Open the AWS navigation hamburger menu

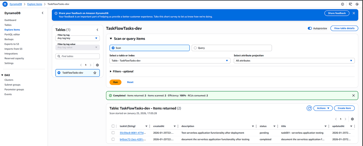tap(5, 4)
